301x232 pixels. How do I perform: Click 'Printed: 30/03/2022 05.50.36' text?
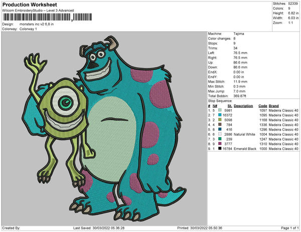tap(200, 228)
